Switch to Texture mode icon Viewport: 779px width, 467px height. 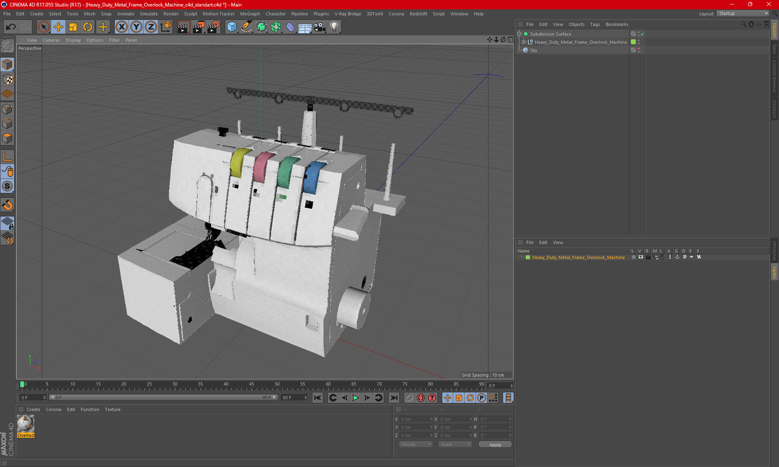coord(7,79)
